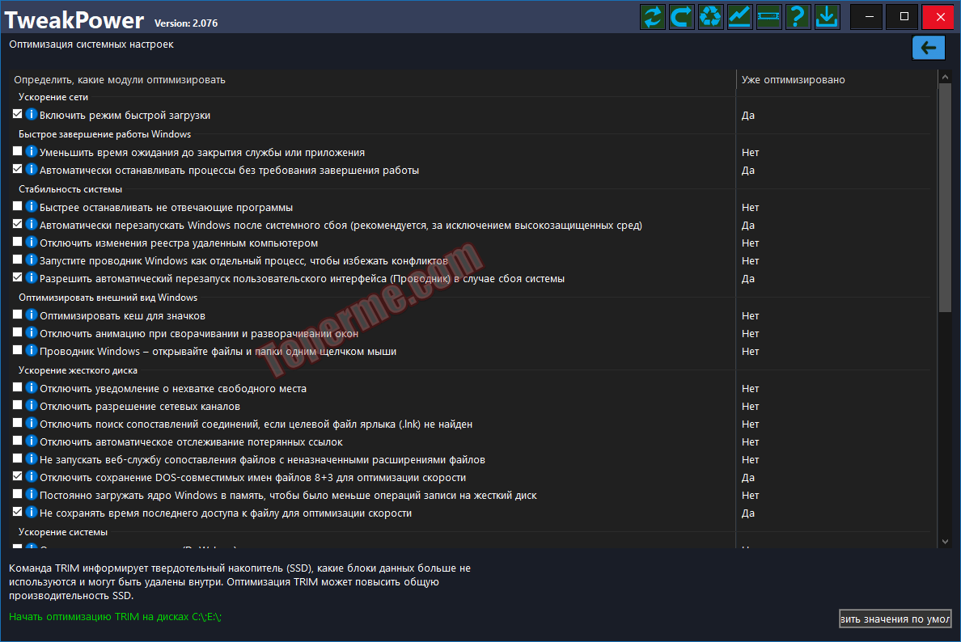Enable 'Оптимизировать кеш для значков' checkbox
961x642 pixels.
pos(17,315)
